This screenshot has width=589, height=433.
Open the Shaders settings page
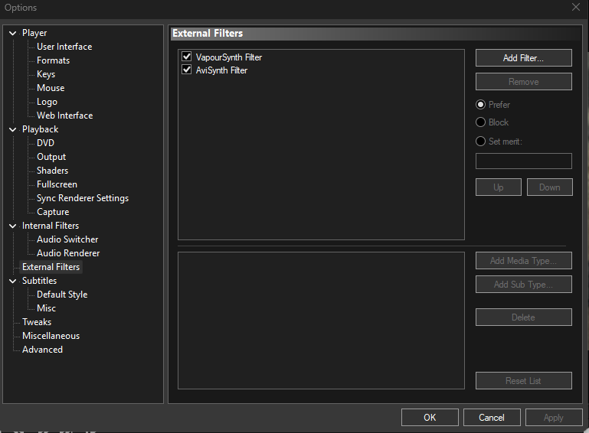pyautogui.click(x=52, y=171)
